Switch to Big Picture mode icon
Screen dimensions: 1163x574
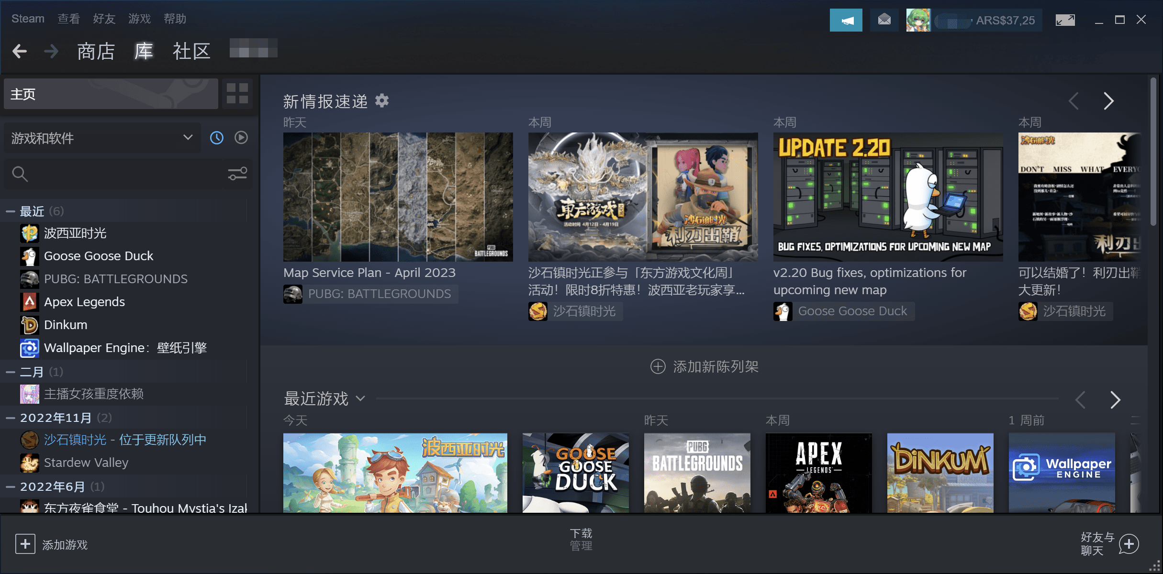1065,20
